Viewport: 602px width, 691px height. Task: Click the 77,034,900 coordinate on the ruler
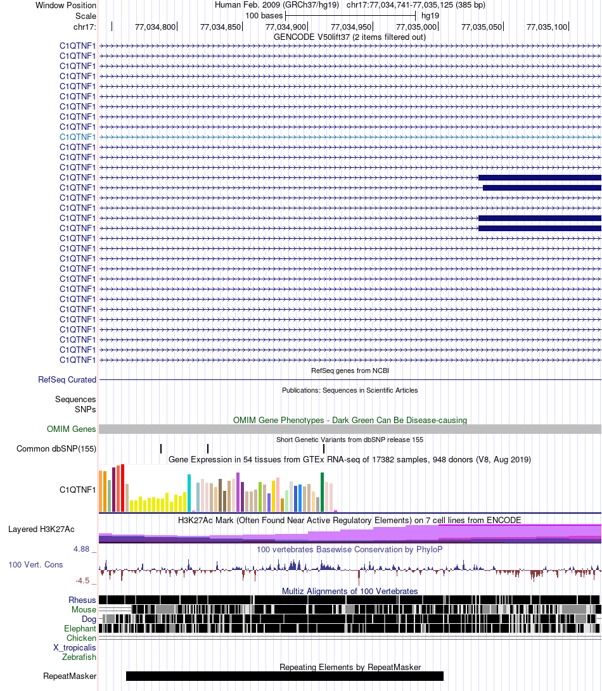[285, 27]
